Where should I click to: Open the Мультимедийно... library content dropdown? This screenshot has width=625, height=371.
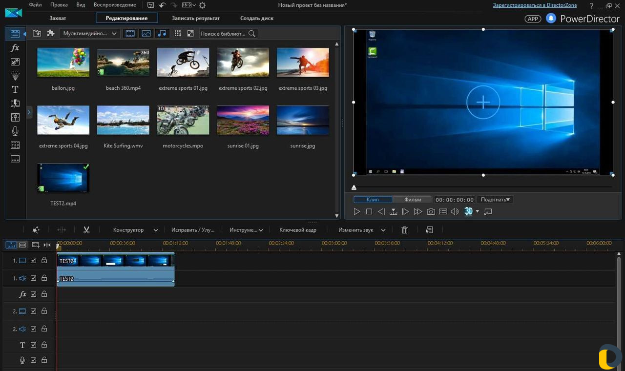[90, 34]
